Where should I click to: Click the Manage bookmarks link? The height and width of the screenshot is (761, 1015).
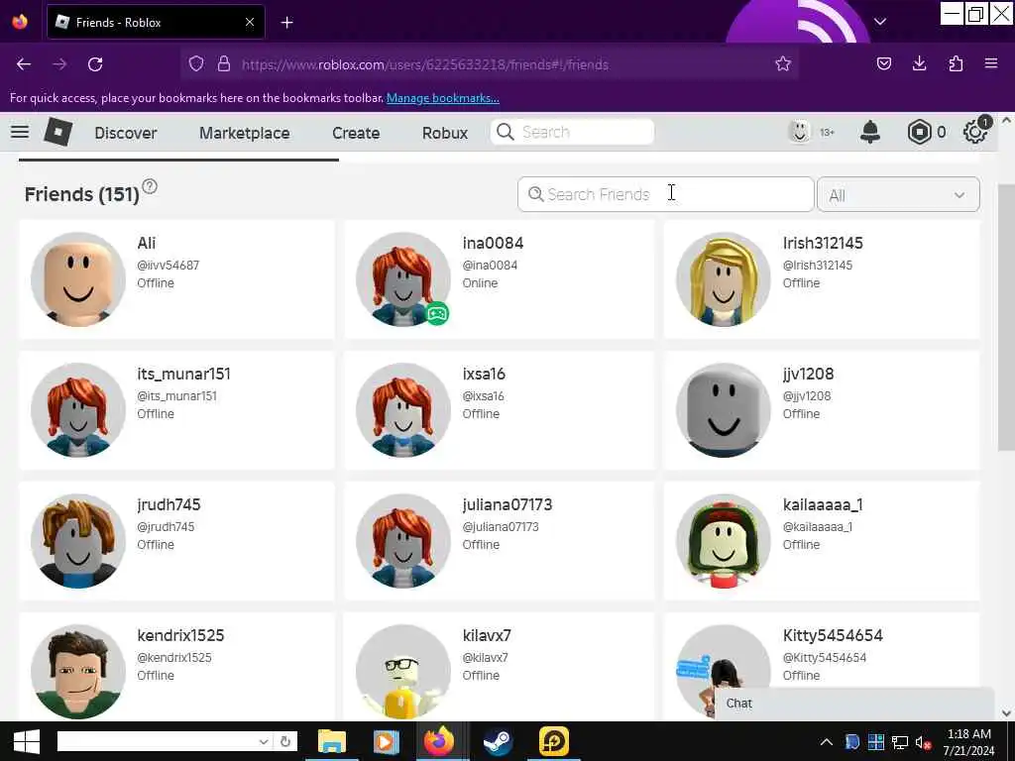pos(443,98)
